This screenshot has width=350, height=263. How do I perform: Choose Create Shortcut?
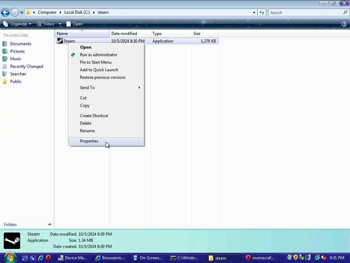[x=106, y=116]
